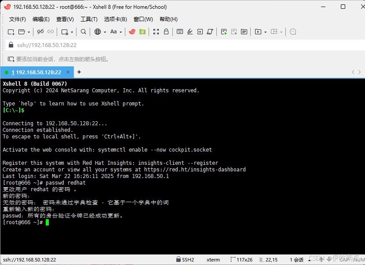Click the SSH2 status bar entry
Image resolution: width=365 pixels, height=265 pixels.
coord(185,260)
